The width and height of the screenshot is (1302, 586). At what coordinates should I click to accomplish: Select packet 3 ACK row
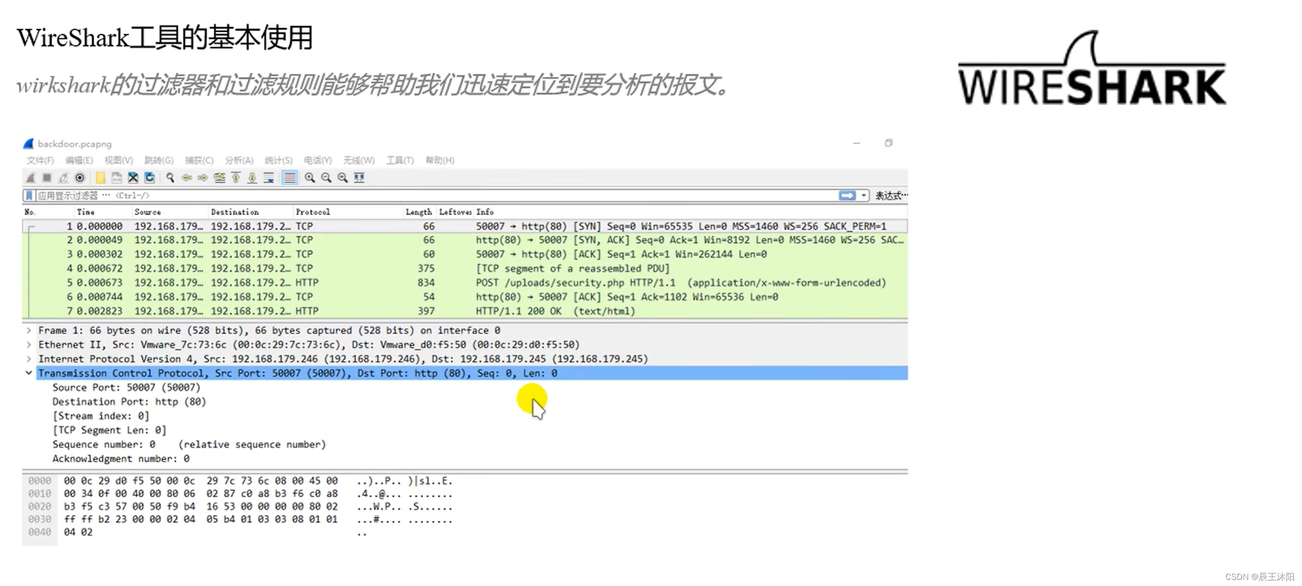(x=465, y=254)
